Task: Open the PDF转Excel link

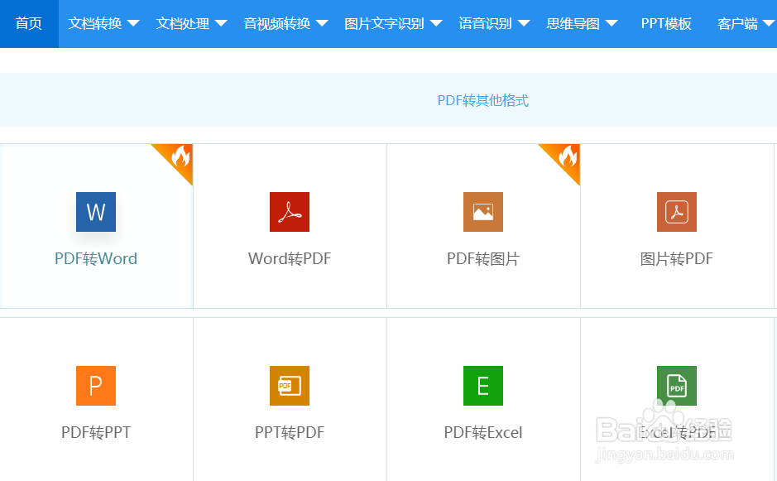Action: pyautogui.click(x=483, y=432)
